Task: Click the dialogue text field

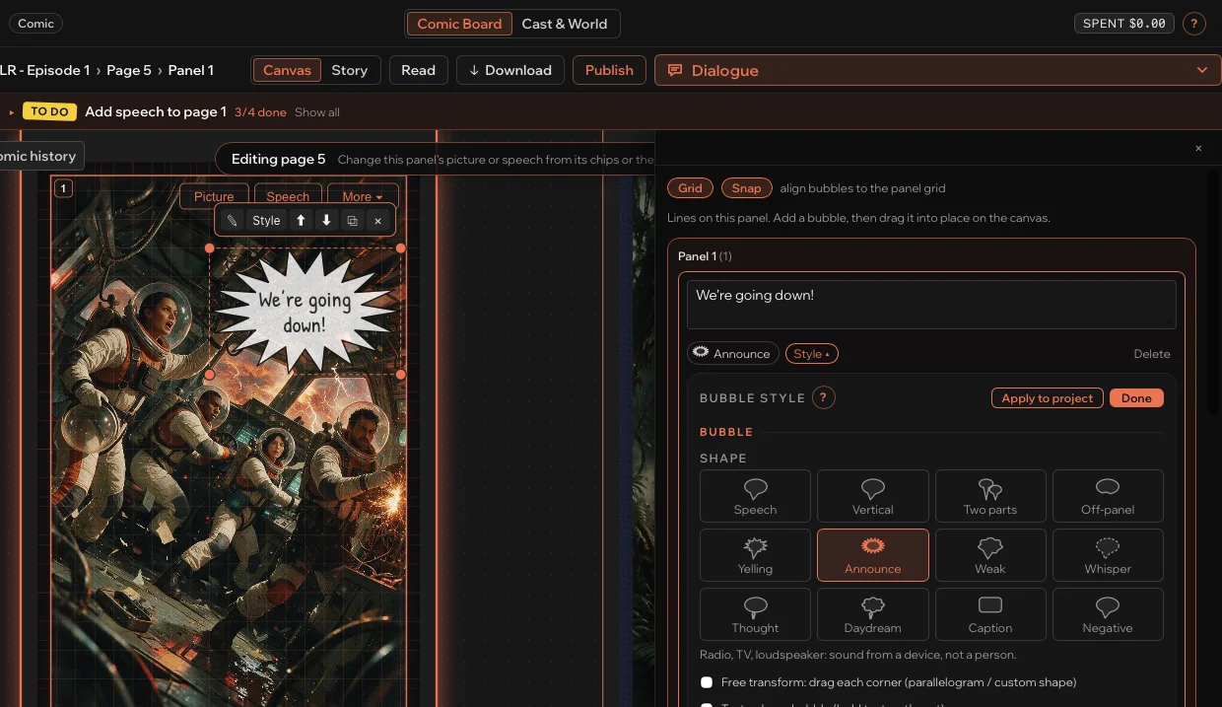Action: (x=931, y=305)
